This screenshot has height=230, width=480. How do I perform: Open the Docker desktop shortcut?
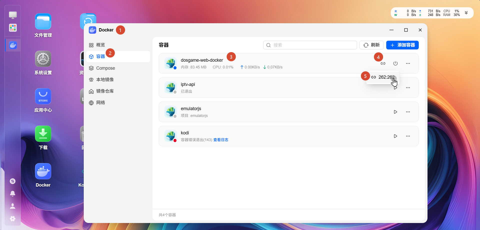click(x=43, y=171)
